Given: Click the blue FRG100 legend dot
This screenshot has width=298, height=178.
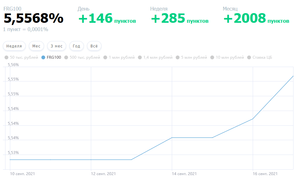Looking at the screenshot, I should [43, 57].
